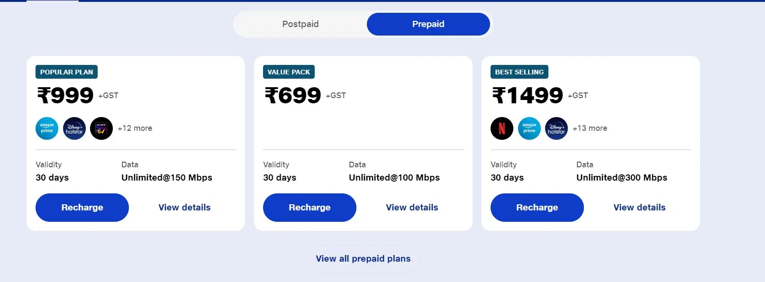The height and width of the screenshot is (282, 765).
Task: Click Amazon Prime icon in ₹1499 plan
Action: click(529, 128)
